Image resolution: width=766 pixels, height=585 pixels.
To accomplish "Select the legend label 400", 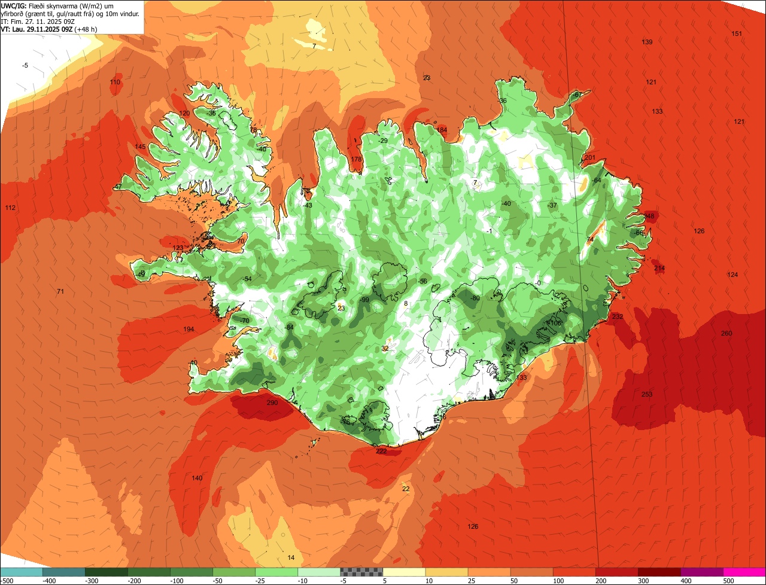I will coord(685,580).
